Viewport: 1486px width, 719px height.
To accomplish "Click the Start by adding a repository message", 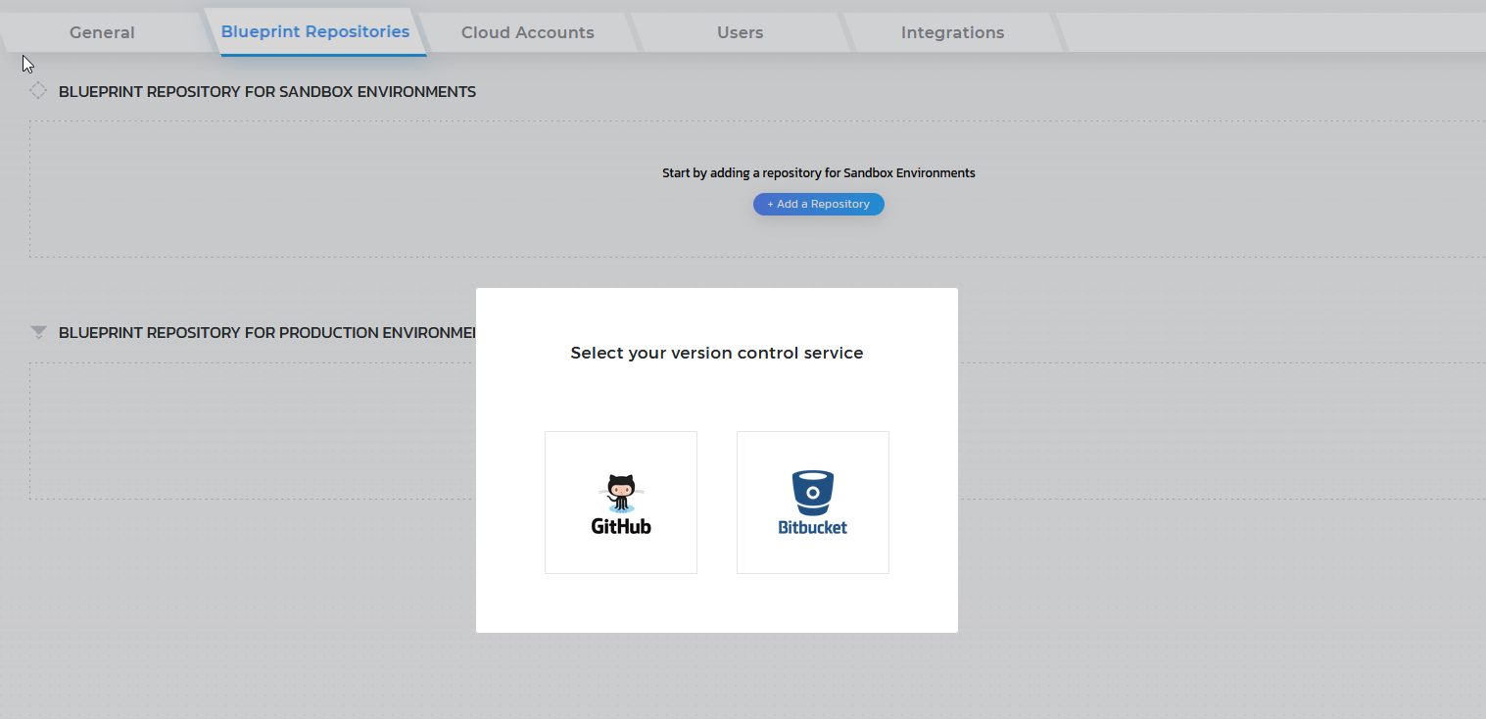I will click(819, 172).
